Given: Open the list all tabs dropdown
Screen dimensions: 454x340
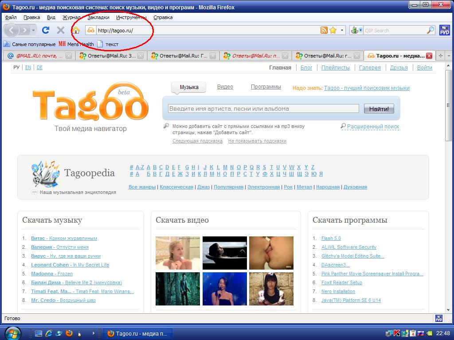Looking at the screenshot, I should (449, 56).
